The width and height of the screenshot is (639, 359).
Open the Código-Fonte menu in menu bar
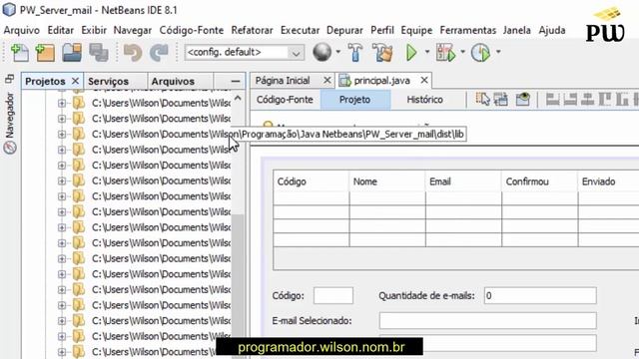tap(192, 30)
